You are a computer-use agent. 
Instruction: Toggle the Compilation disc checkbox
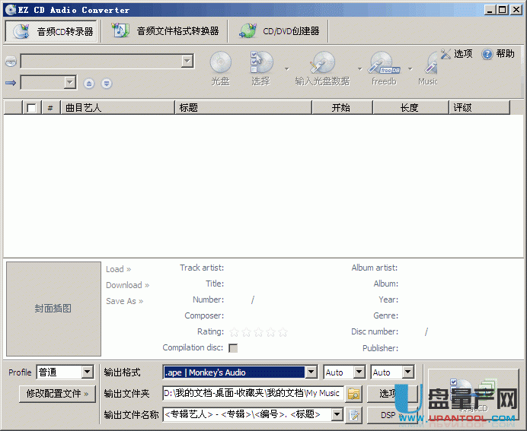233,348
